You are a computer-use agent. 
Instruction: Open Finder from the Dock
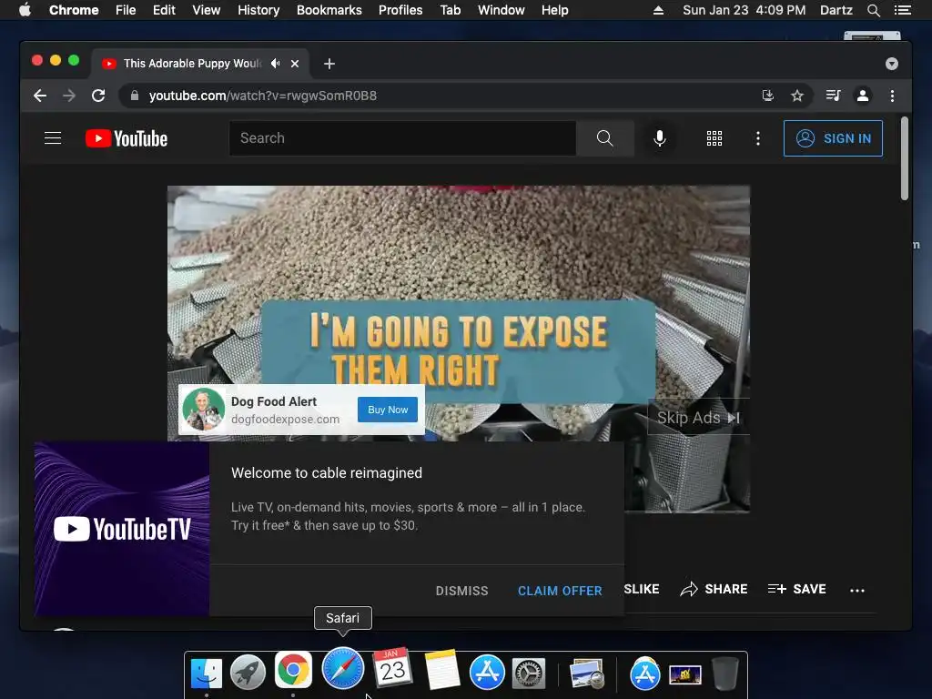pos(207,673)
